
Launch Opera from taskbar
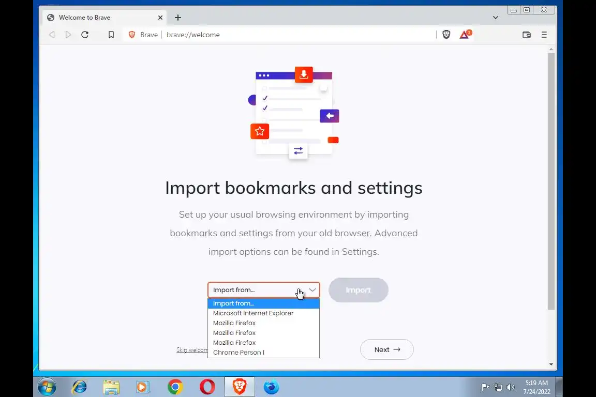click(x=207, y=387)
